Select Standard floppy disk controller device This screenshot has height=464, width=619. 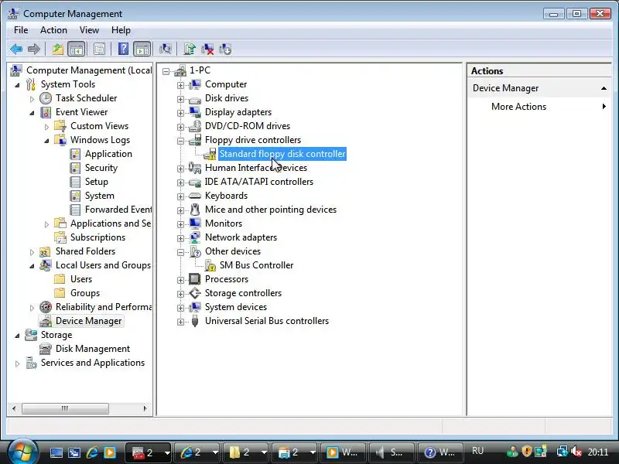(x=282, y=154)
